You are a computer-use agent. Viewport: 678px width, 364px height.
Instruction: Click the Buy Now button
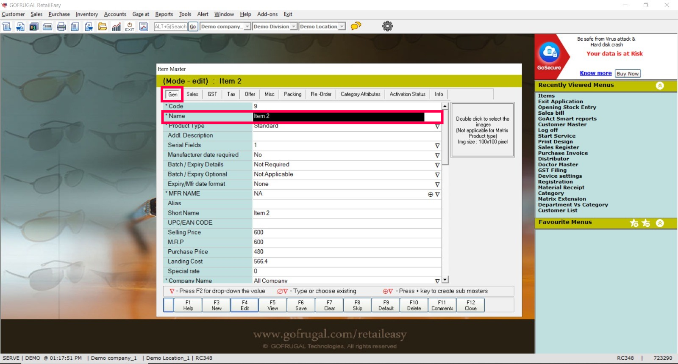(x=627, y=74)
